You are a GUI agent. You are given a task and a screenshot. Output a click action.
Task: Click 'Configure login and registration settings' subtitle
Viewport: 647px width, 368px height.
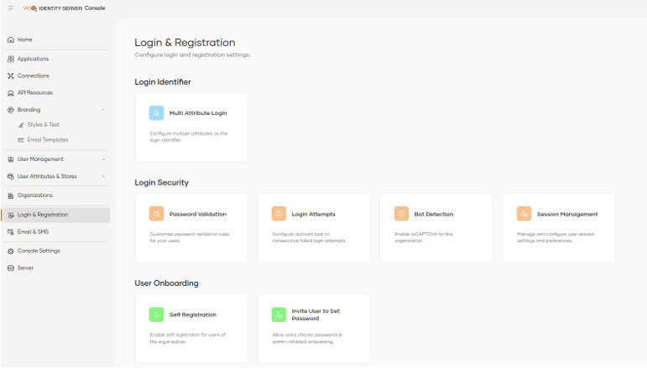[x=193, y=54]
